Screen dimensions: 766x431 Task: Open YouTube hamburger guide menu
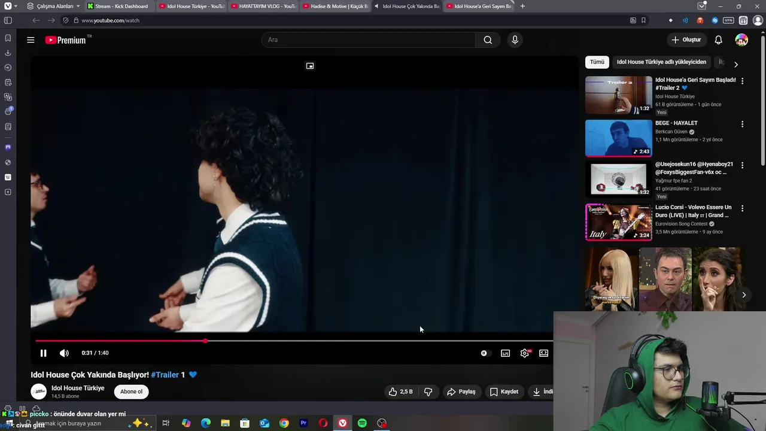pos(31,40)
